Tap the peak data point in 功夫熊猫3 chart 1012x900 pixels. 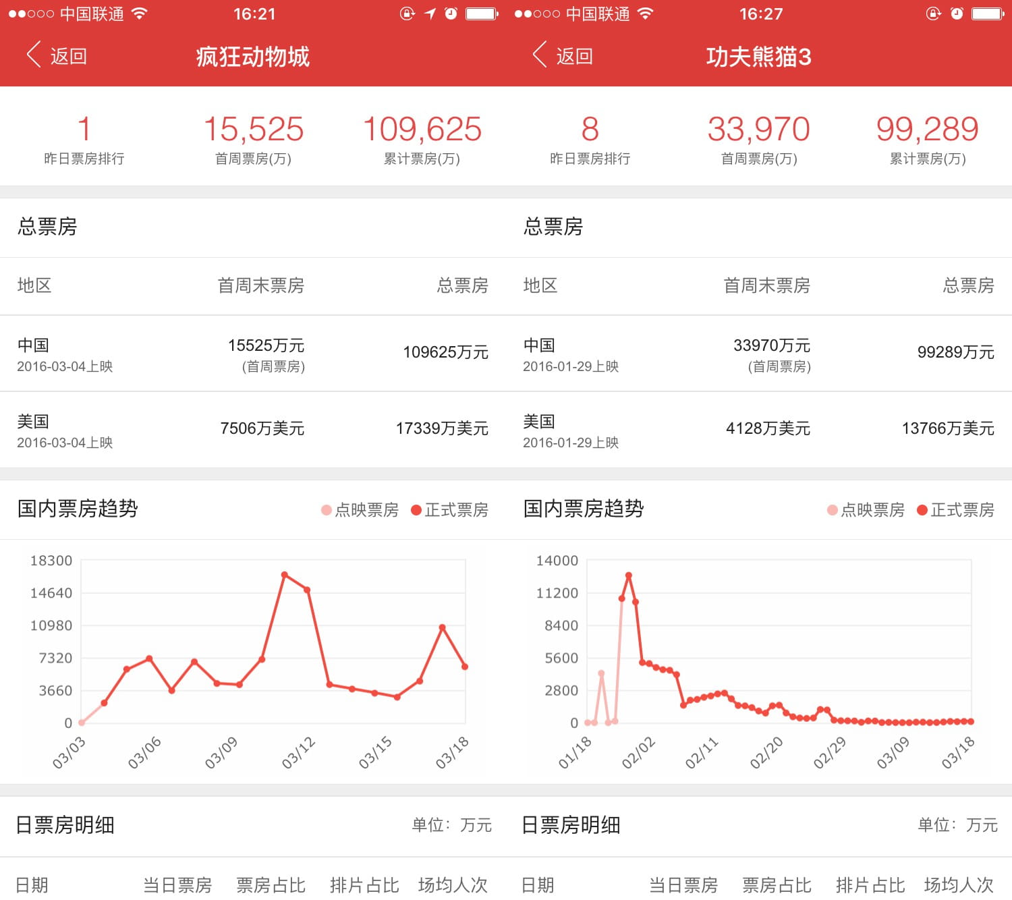[628, 575]
